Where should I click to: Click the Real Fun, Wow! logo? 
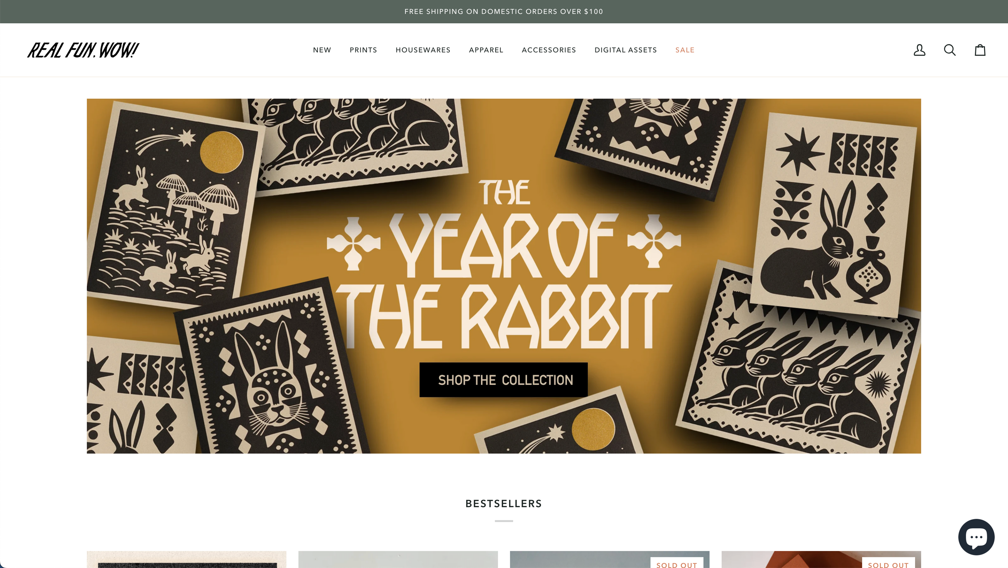[83, 50]
